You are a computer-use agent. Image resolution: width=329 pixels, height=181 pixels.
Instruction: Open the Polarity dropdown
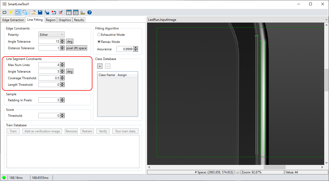(x=51, y=34)
